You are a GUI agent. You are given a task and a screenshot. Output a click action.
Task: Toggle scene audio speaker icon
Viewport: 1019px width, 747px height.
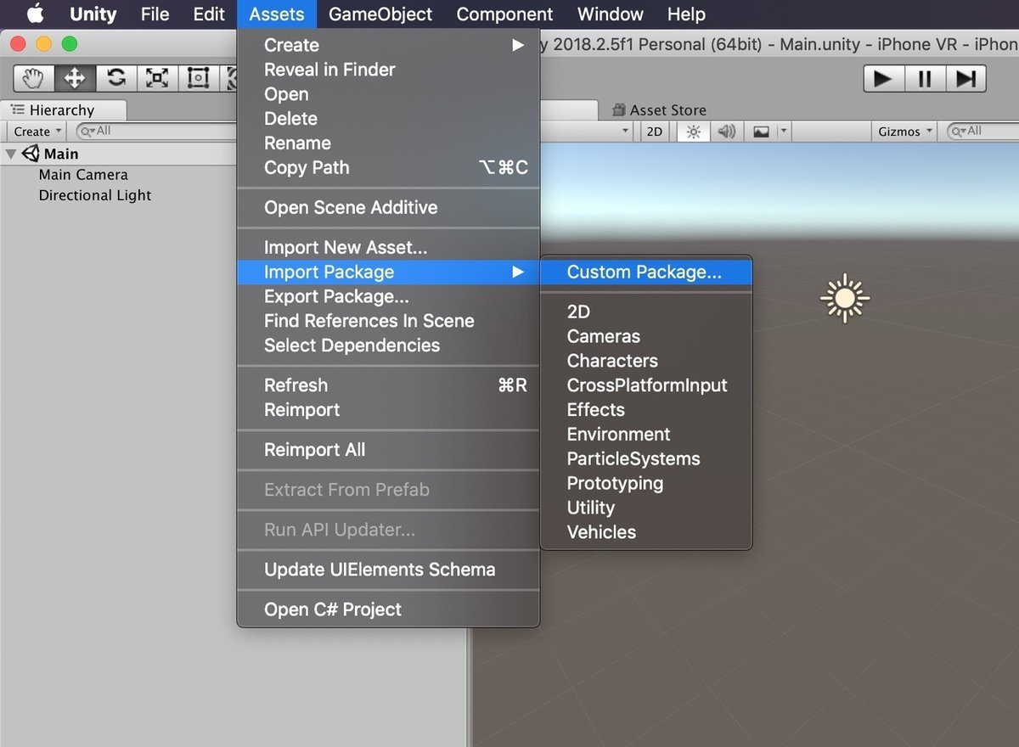[x=726, y=132]
